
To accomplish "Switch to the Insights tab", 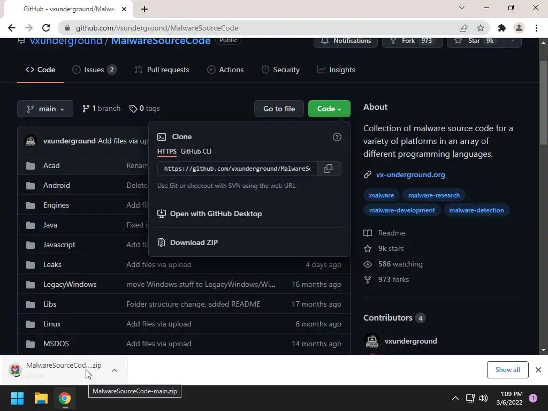I will [x=336, y=70].
